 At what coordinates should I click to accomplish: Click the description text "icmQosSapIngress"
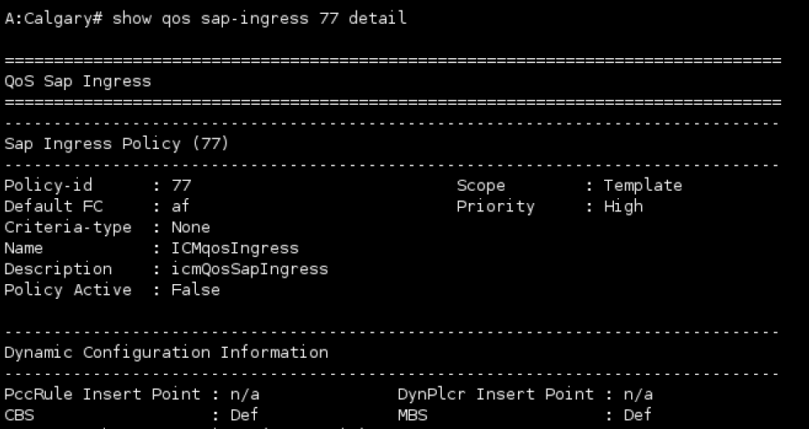pos(249,269)
